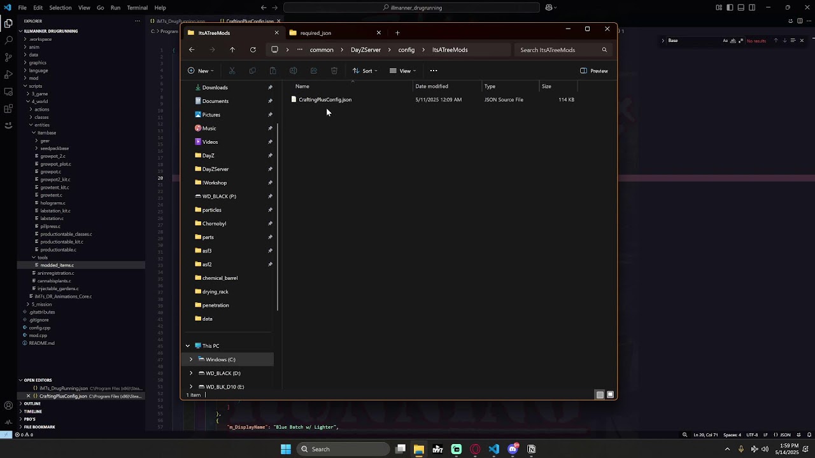Toggle the Preview pane in File Explorer
Viewport: 815px width, 458px height.
[x=594, y=71]
